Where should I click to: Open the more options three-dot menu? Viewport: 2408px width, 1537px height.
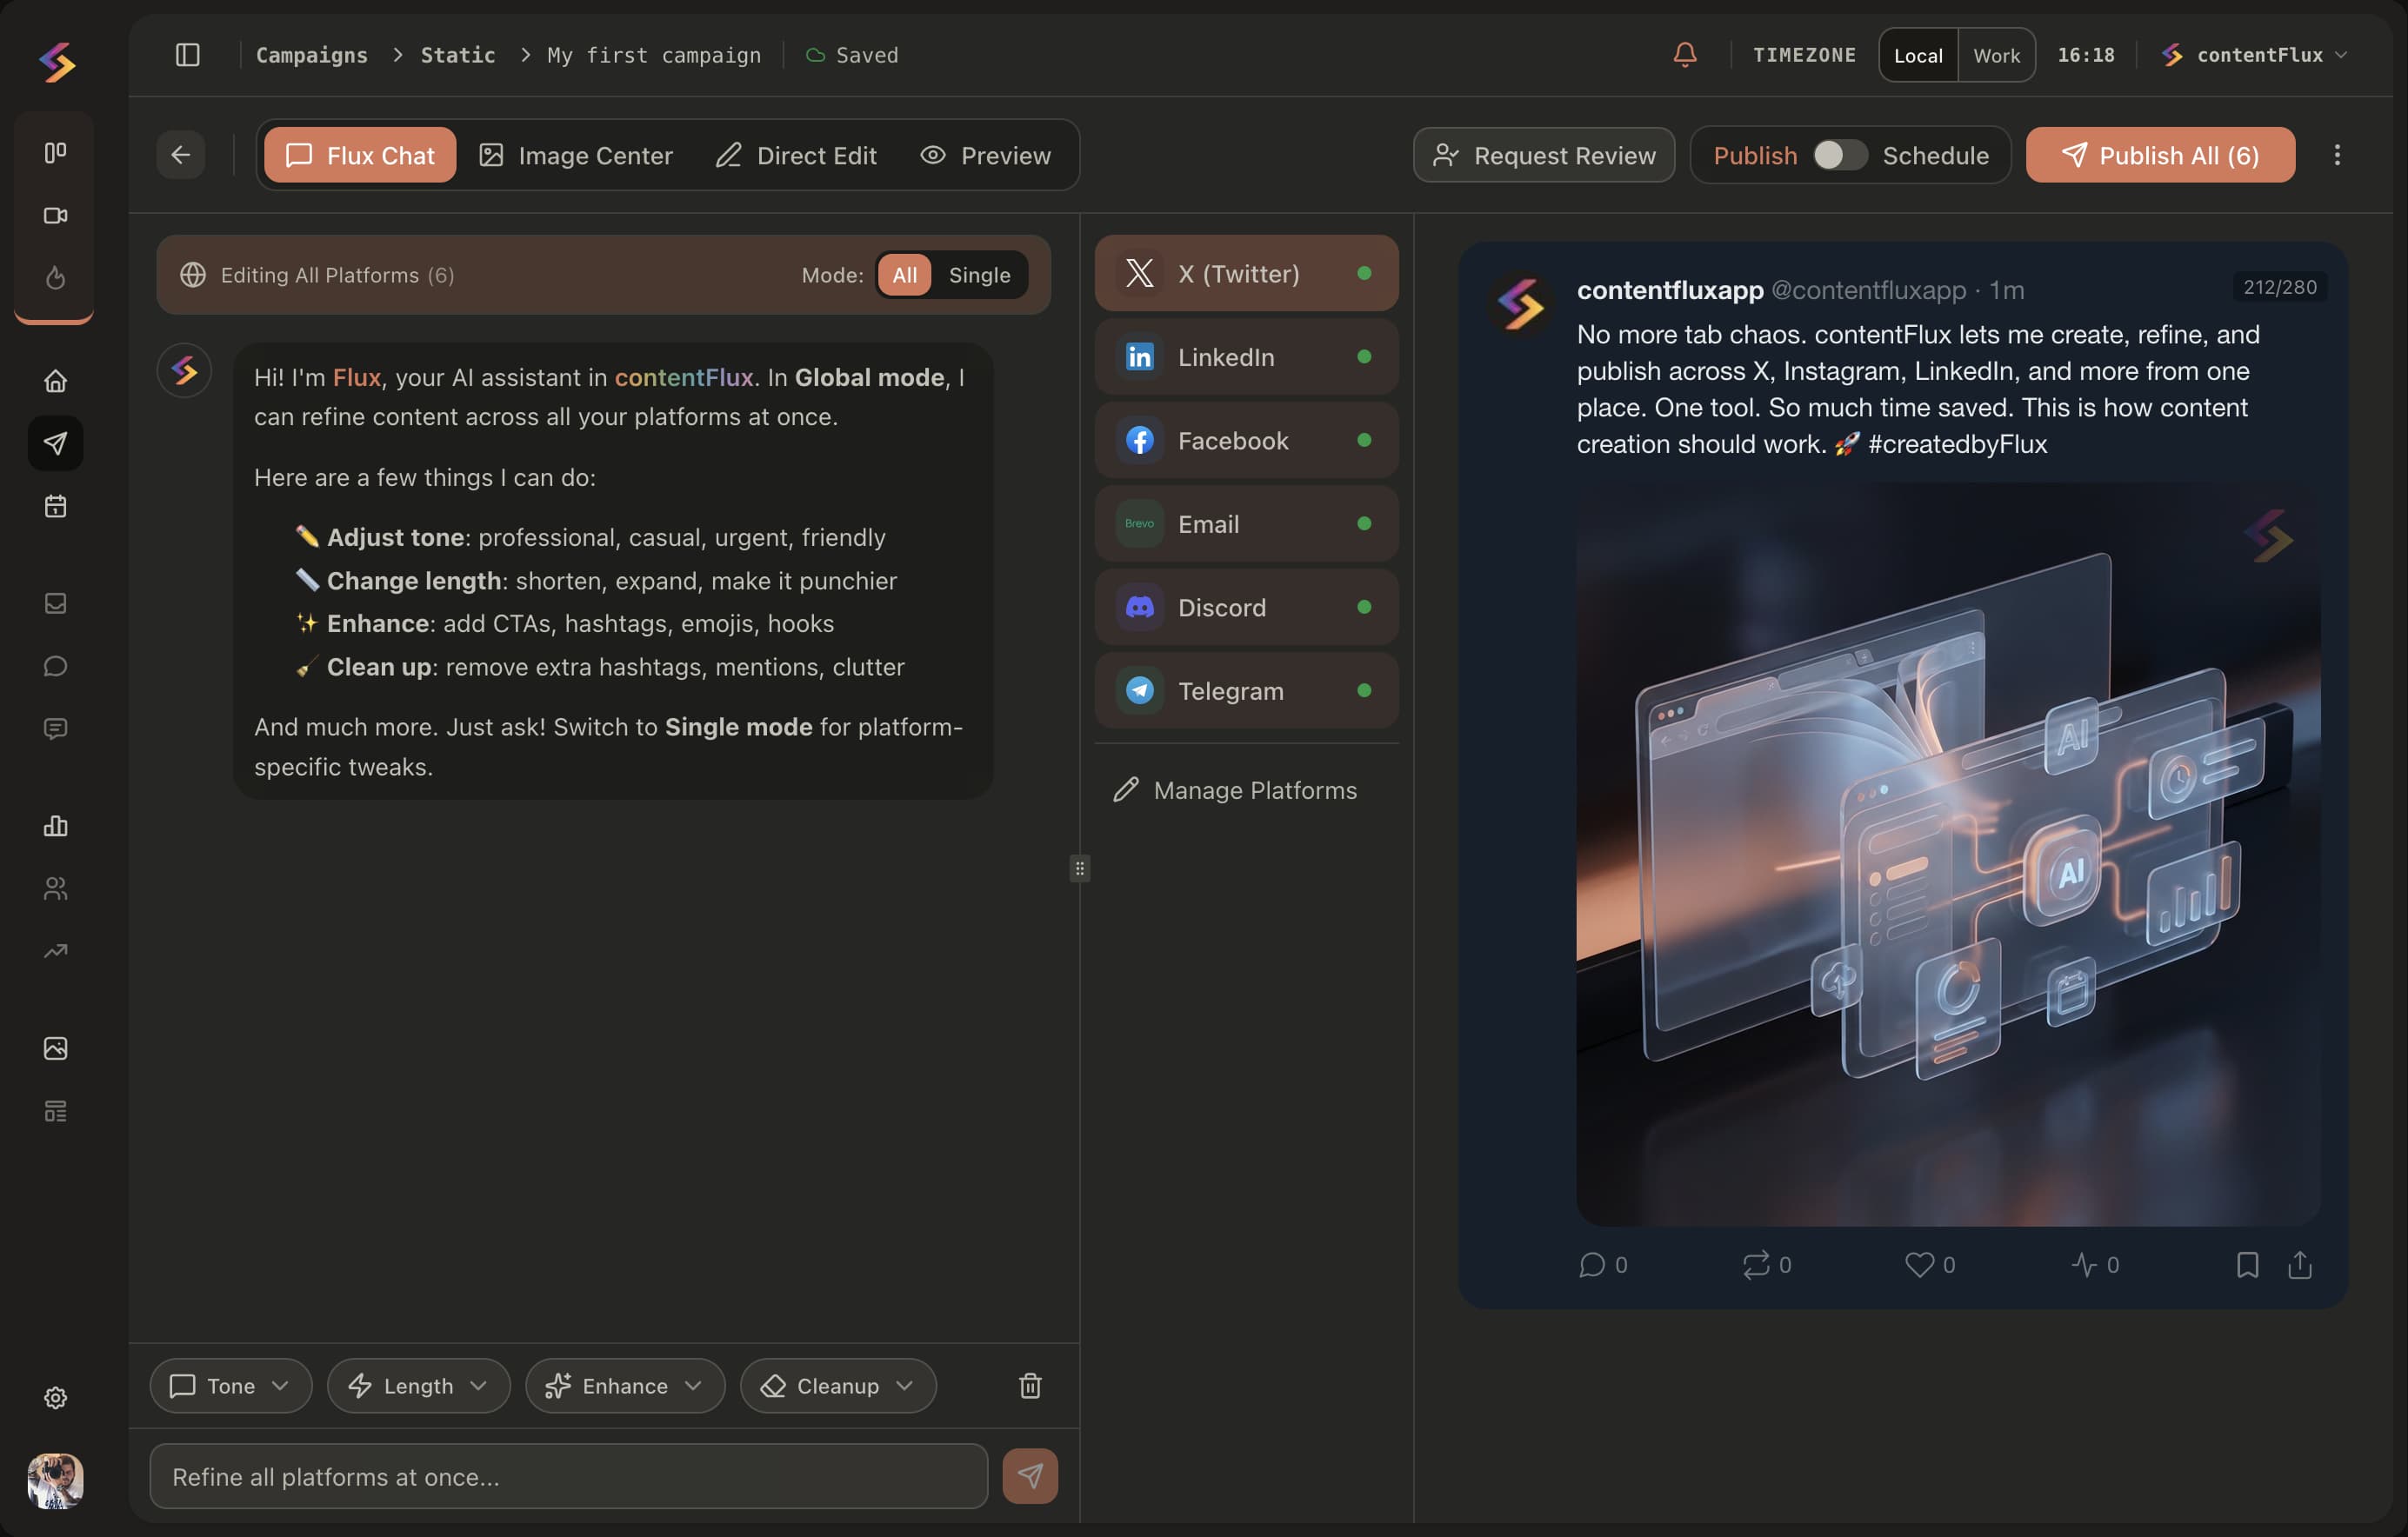[x=2337, y=155]
